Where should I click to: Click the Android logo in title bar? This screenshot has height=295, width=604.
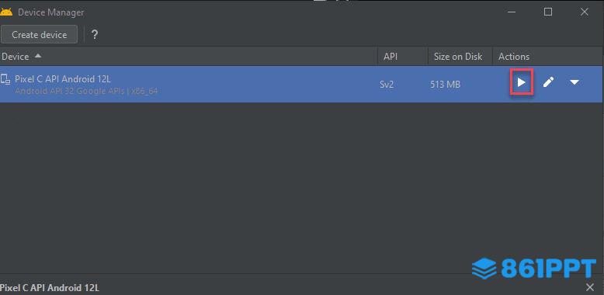click(x=5, y=12)
